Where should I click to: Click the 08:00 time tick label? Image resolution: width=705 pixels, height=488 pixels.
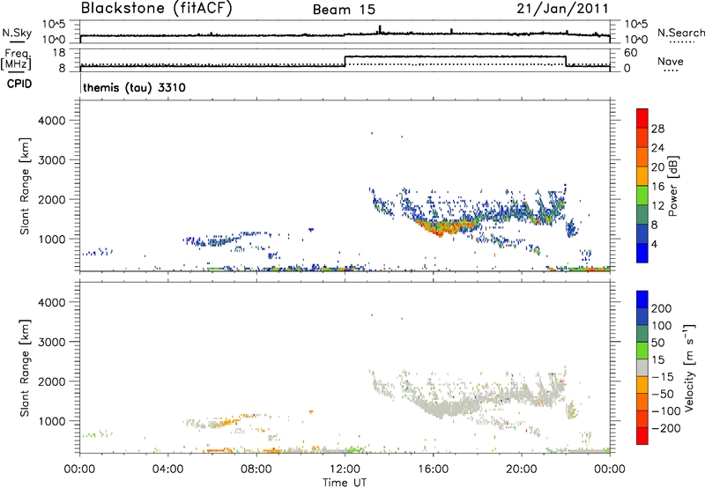(x=256, y=470)
